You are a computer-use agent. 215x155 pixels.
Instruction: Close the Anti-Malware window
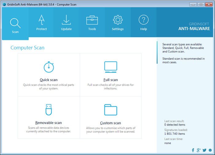pos(209,5)
